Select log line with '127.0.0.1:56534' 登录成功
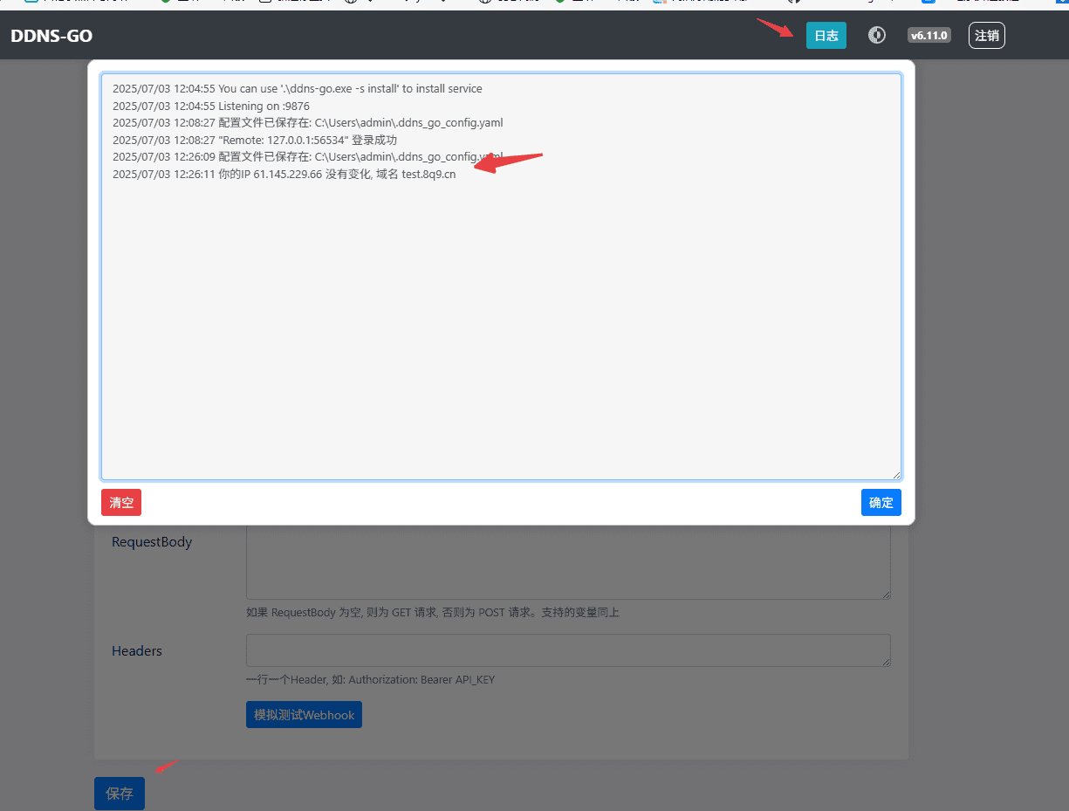Screen dimensions: 1069x811 coord(255,140)
